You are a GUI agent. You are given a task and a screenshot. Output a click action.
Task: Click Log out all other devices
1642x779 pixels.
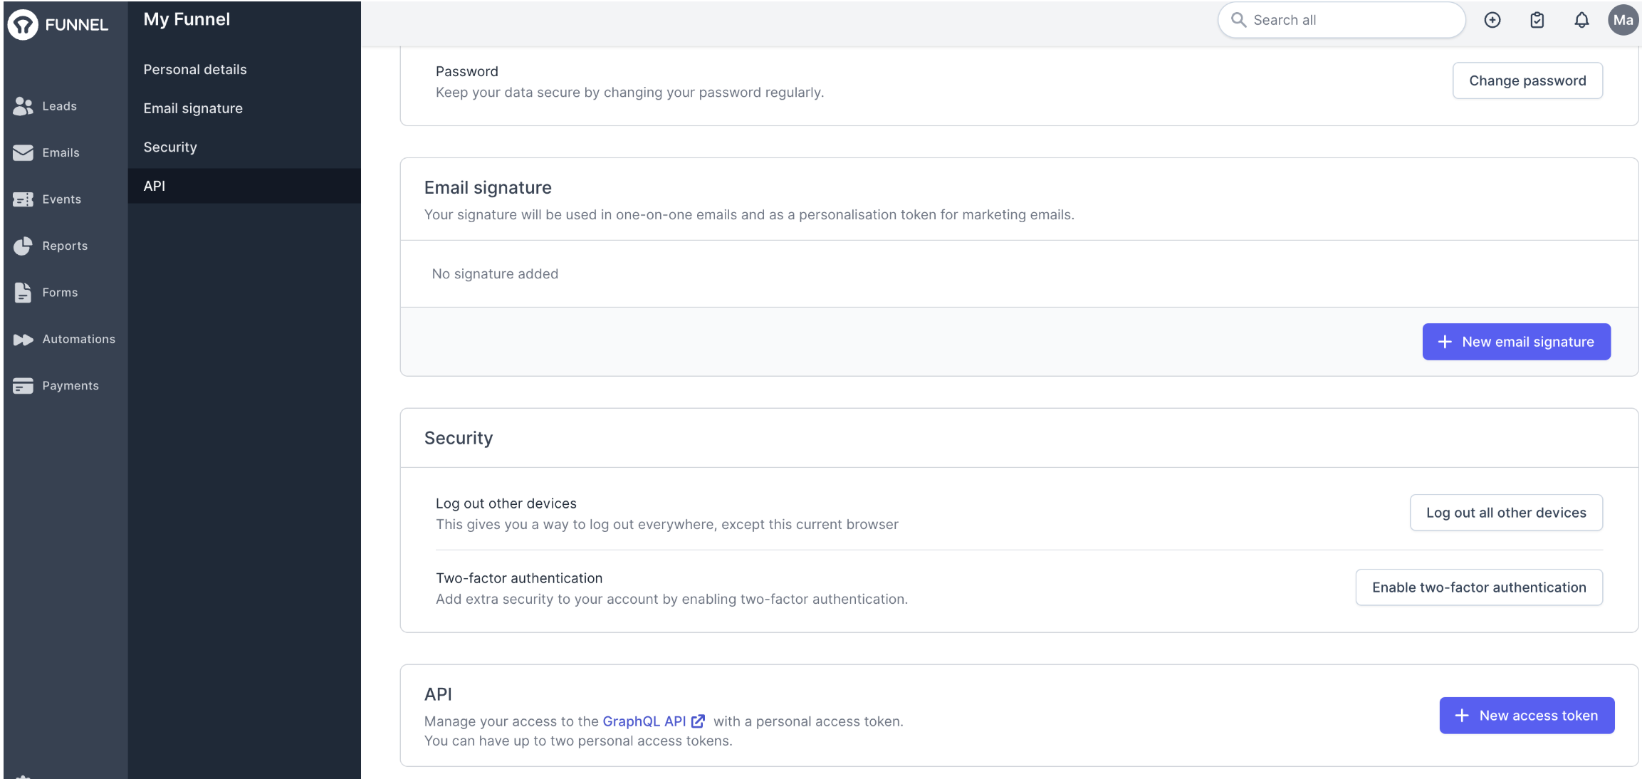coord(1506,513)
